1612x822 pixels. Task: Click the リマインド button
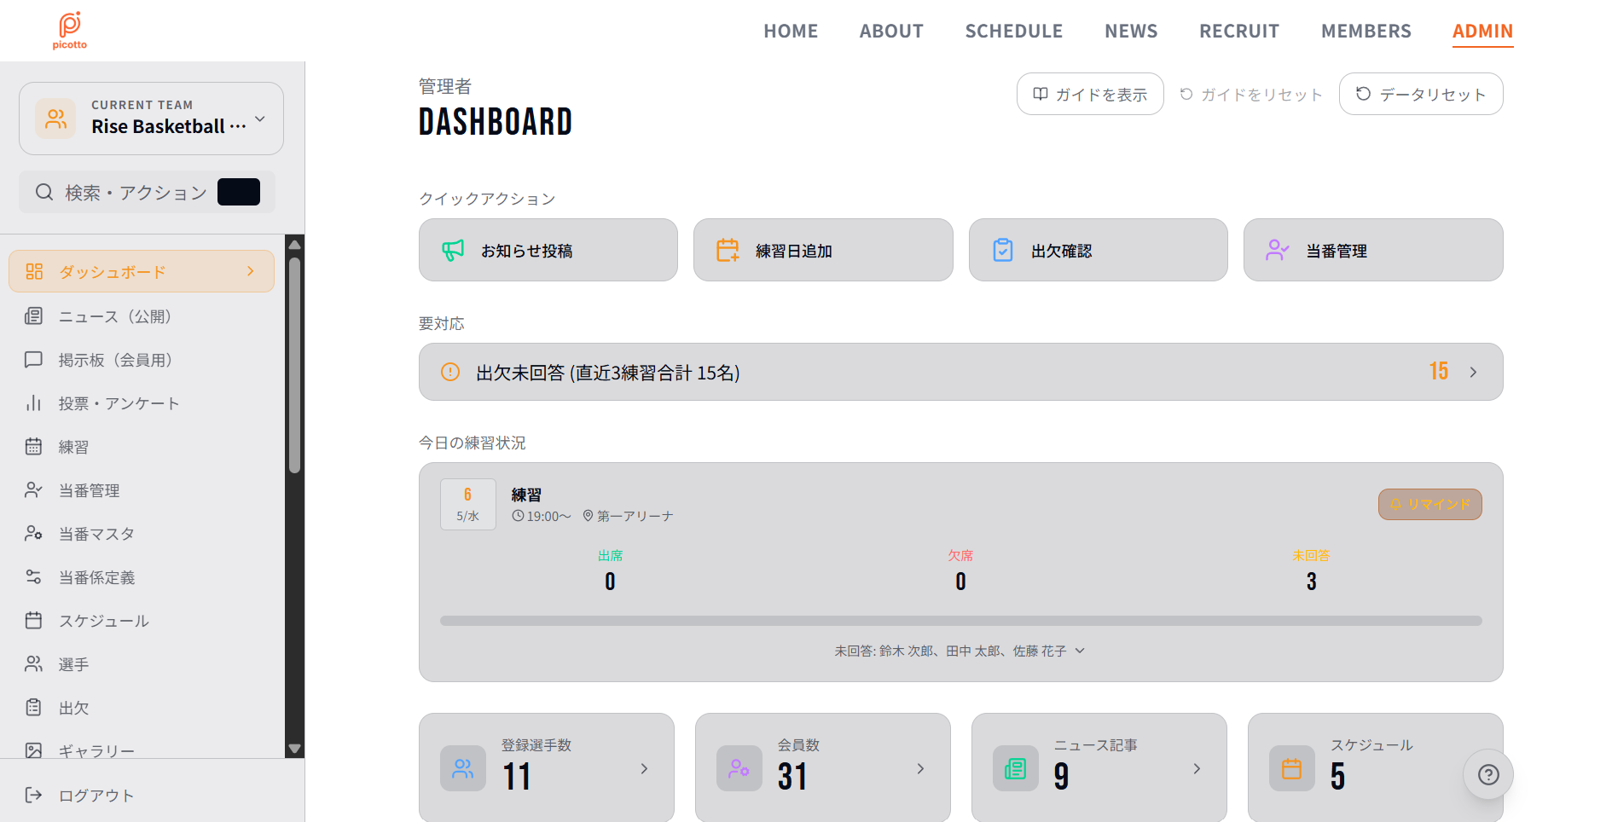pyautogui.click(x=1430, y=504)
